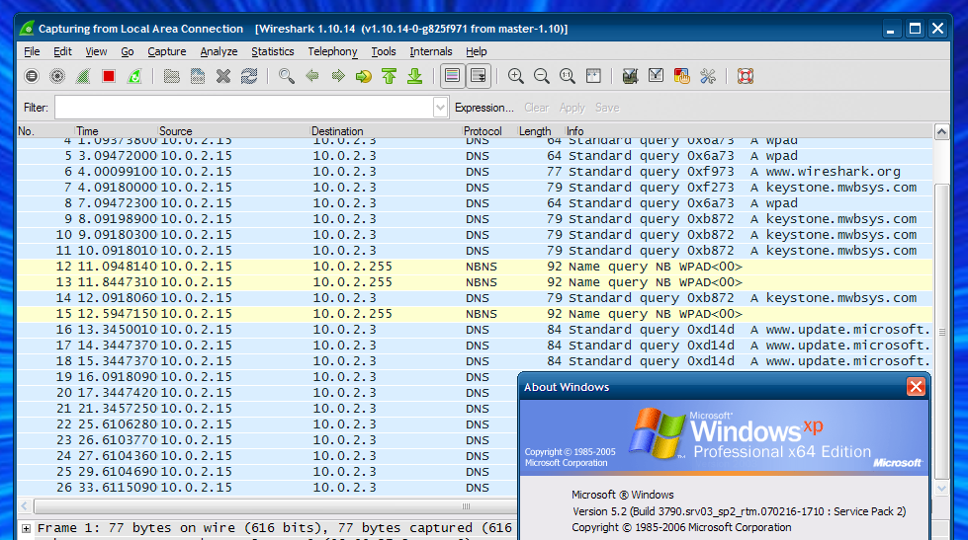Click the Clear filter button
Viewport: 968px width, 540px height.
[537, 108]
